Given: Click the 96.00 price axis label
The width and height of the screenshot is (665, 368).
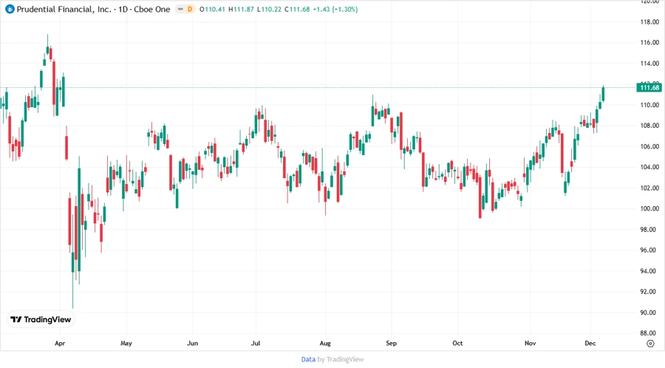Looking at the screenshot, I should 649,251.
